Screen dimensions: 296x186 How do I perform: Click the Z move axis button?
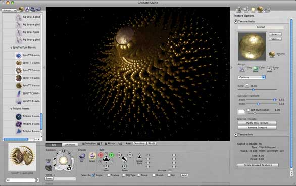[x=106, y=166]
